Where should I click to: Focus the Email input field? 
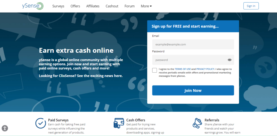click(x=193, y=45)
